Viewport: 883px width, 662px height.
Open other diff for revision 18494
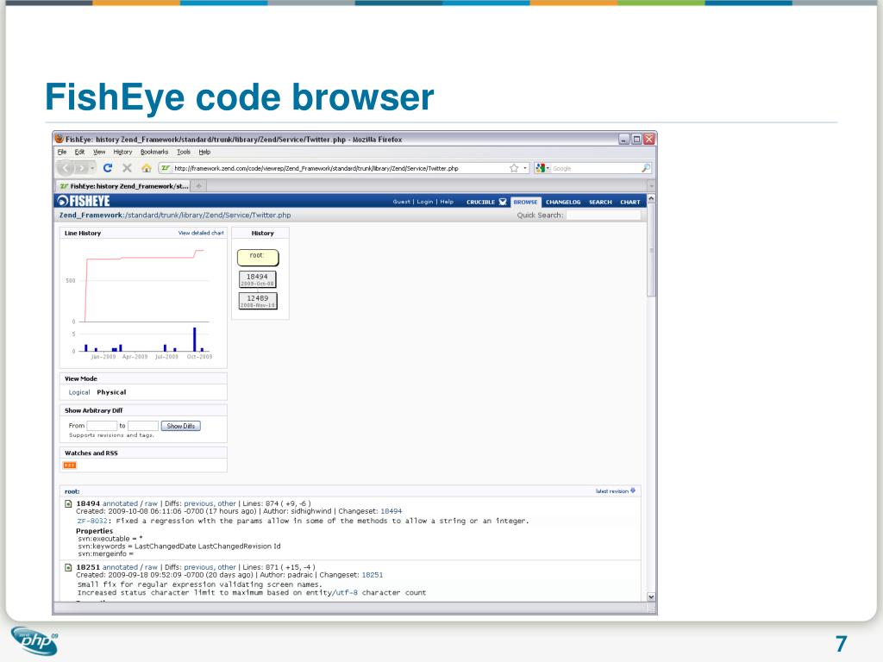point(227,503)
